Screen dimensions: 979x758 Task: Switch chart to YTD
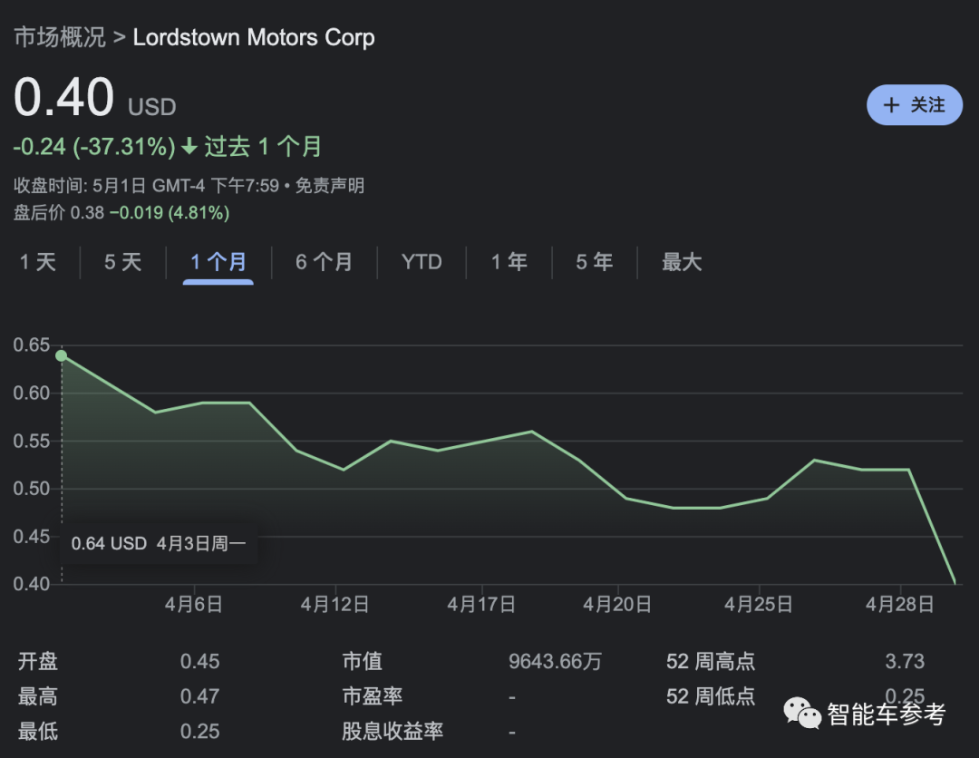[422, 263]
